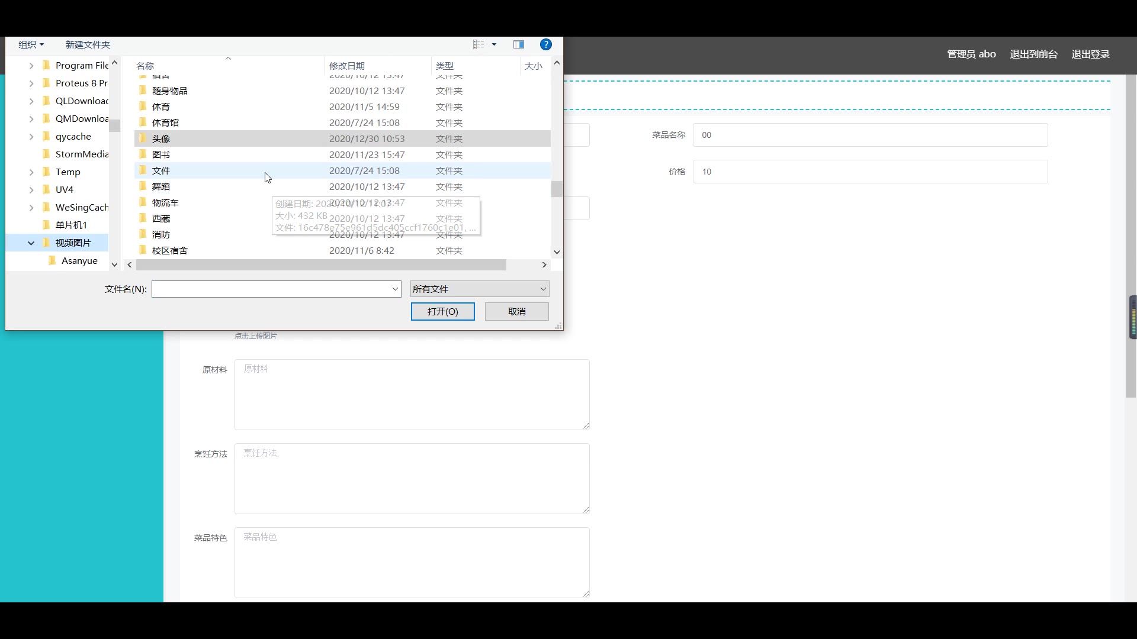Toggle the preview pane icon
1137x639 pixels.
coord(519,44)
